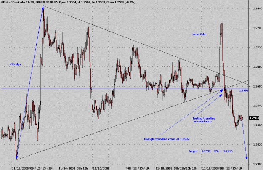Click the 11/16/2008 date on time axis
Image resolution: width=263 pixels, height=170 pixels.
coord(101,168)
